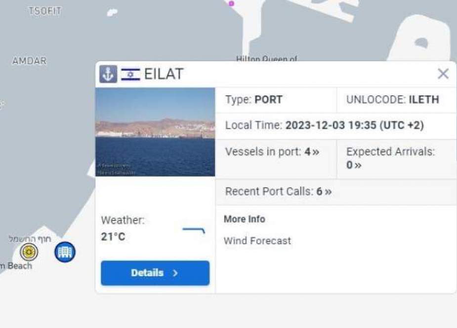Viewport: 457px width, 328px height.
Task: Click the weather condition icon
Action: coord(194,231)
